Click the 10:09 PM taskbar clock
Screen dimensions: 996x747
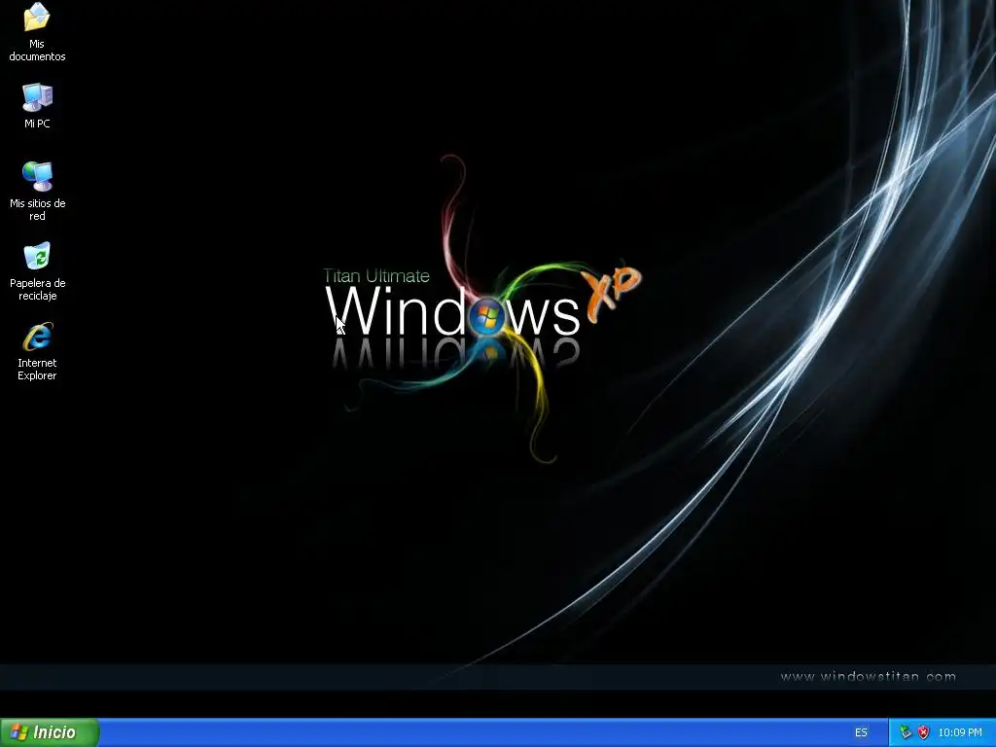point(960,732)
